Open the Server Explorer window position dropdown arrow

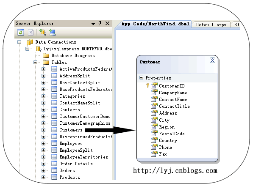tap(93, 24)
